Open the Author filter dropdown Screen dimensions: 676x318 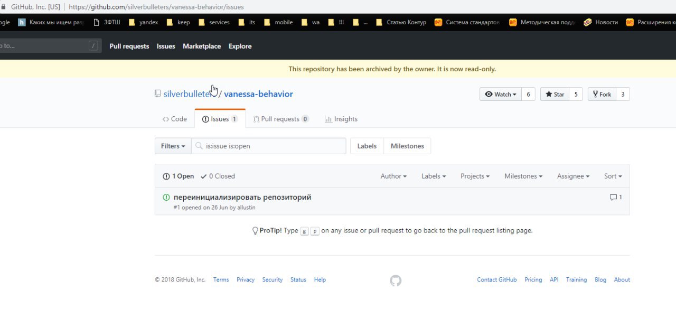click(393, 176)
